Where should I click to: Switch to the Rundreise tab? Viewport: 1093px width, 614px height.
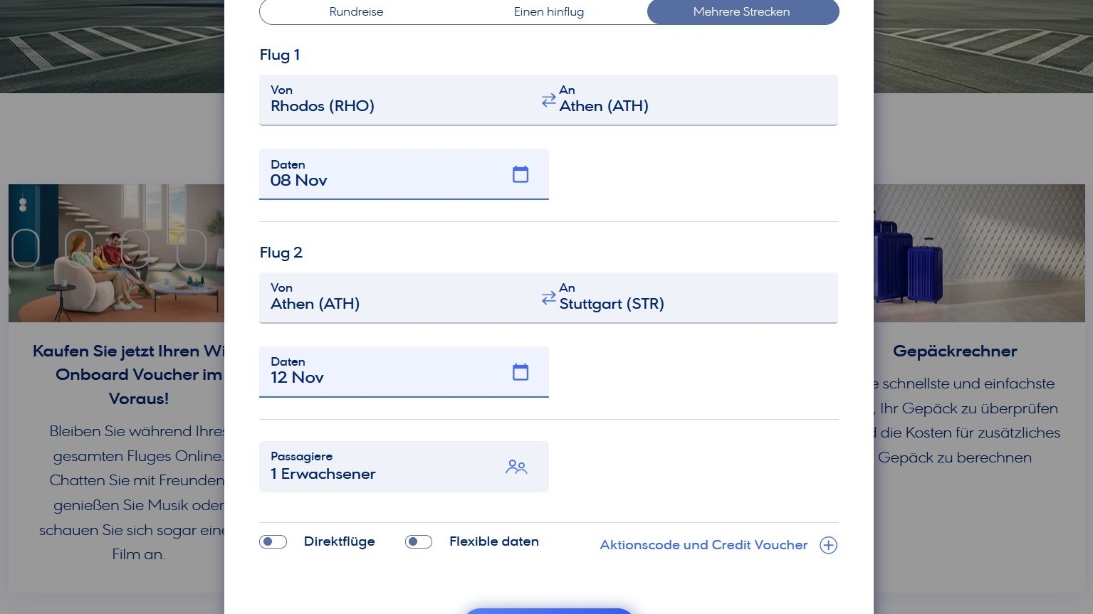[356, 12]
